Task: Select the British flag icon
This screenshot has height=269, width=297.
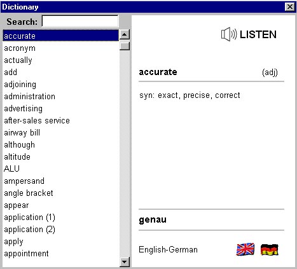Action: click(x=245, y=249)
